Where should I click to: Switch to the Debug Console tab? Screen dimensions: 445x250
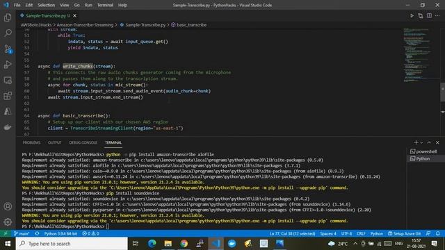pyautogui.click(x=83, y=142)
